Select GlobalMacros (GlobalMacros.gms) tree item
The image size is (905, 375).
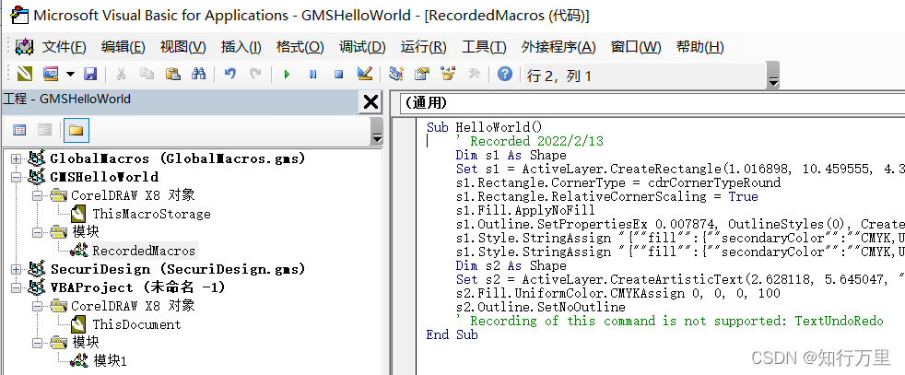point(178,158)
